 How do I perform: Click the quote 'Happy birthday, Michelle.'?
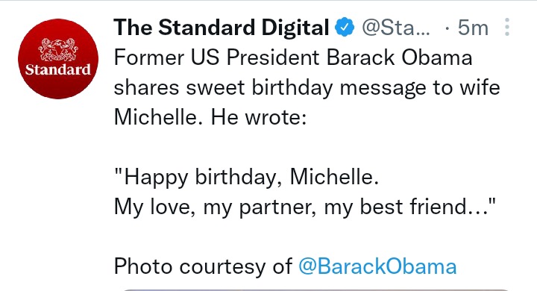point(247,177)
